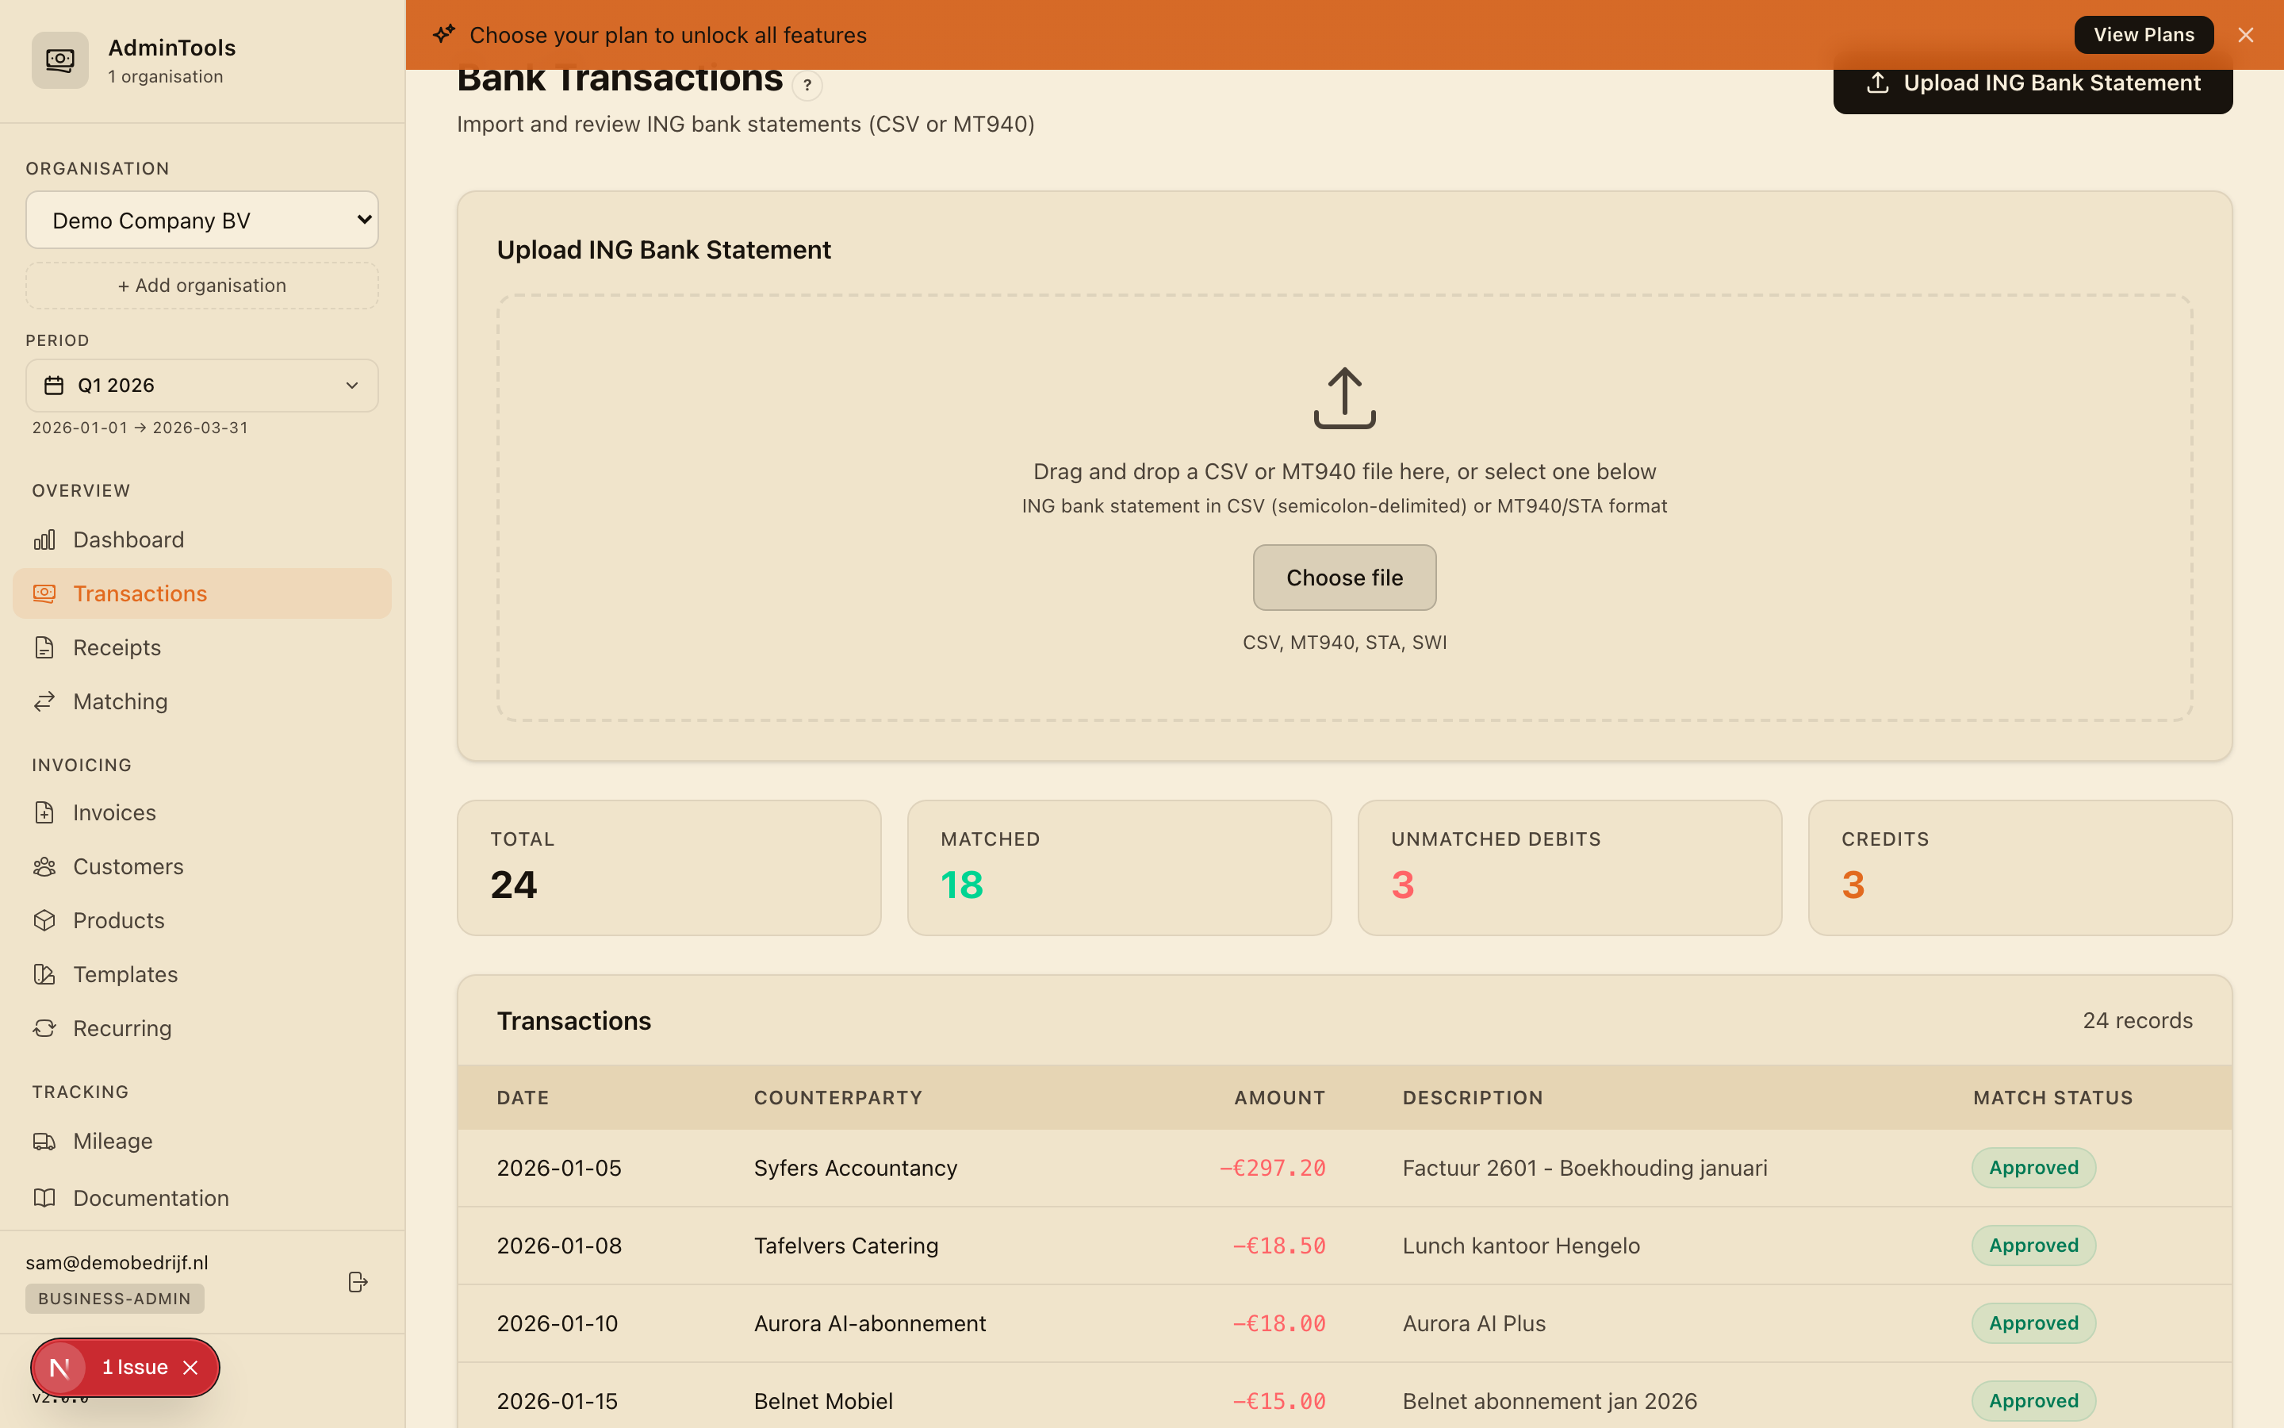Image resolution: width=2284 pixels, height=1428 pixels.
Task: Click the sam@demobedrijf.nl account email
Action: click(117, 1261)
